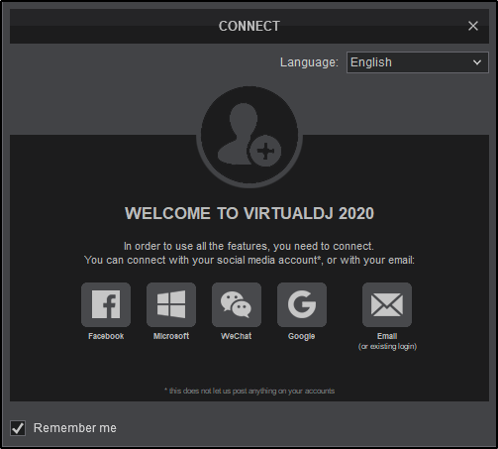Select the Email envelope icon

387,304
